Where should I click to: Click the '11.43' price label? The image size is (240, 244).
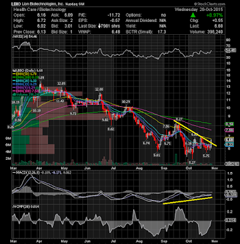60,101
